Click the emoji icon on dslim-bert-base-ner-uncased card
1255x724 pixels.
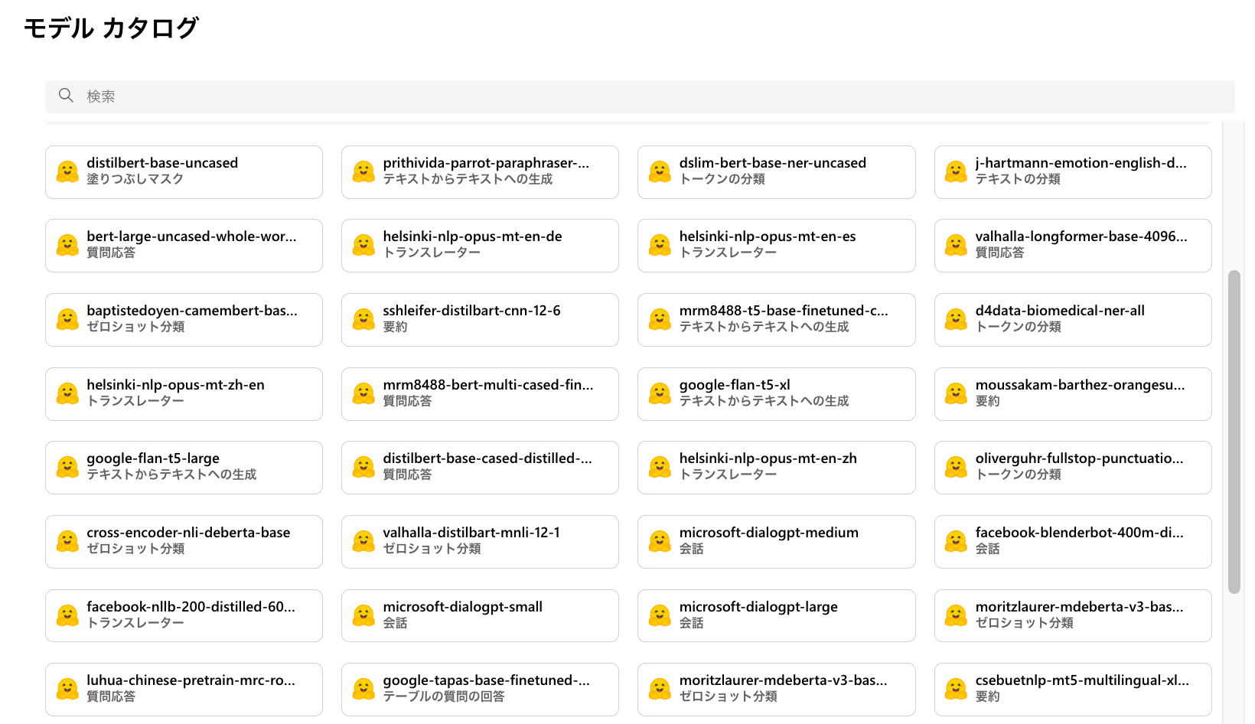[660, 171]
